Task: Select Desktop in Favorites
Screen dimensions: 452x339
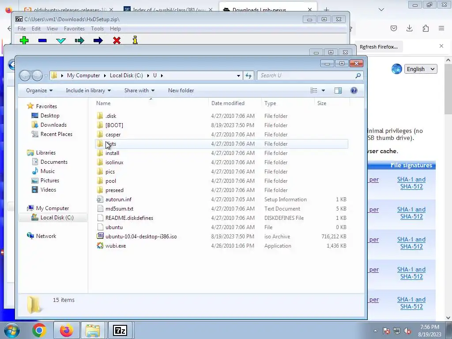Action: coord(50,116)
